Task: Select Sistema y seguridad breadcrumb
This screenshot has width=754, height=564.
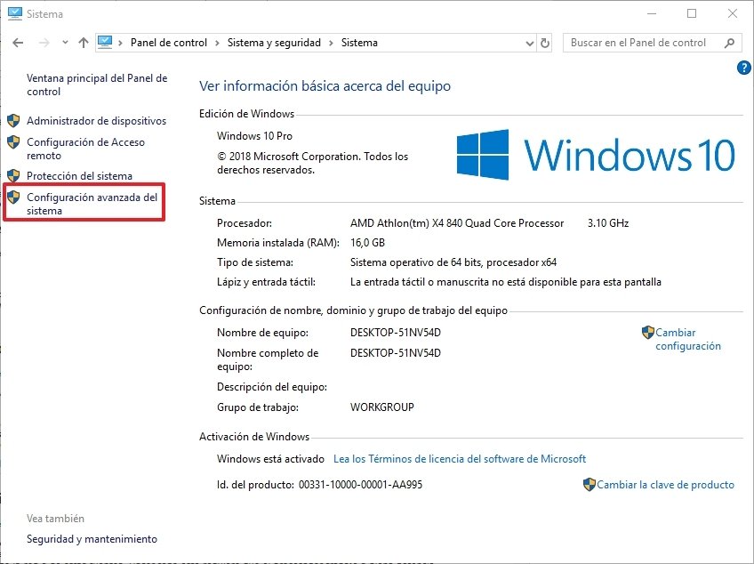Action: pyautogui.click(x=274, y=43)
